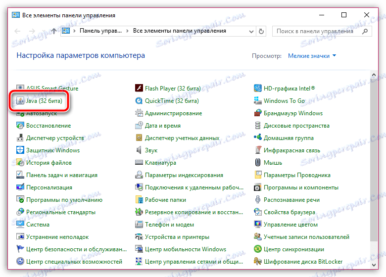Open the Распознавание речи microphone icon
Viewport: 386px width, 277px height.
tap(257, 199)
